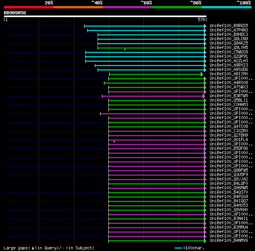The height and width of the screenshot is (251, 255).
Task: Click the arrowhead of the UniRef100_B5DF86 row
Action: click(205, 149)
